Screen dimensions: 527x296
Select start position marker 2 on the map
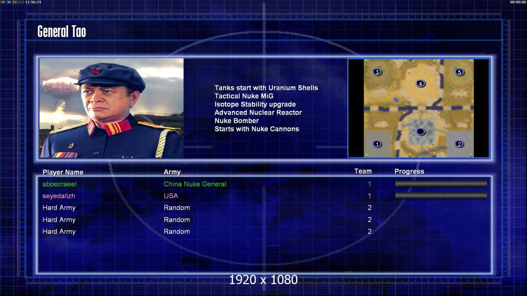(x=459, y=144)
